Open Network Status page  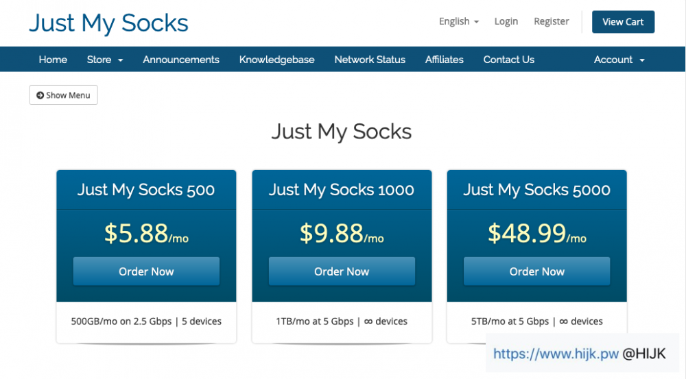pos(370,60)
